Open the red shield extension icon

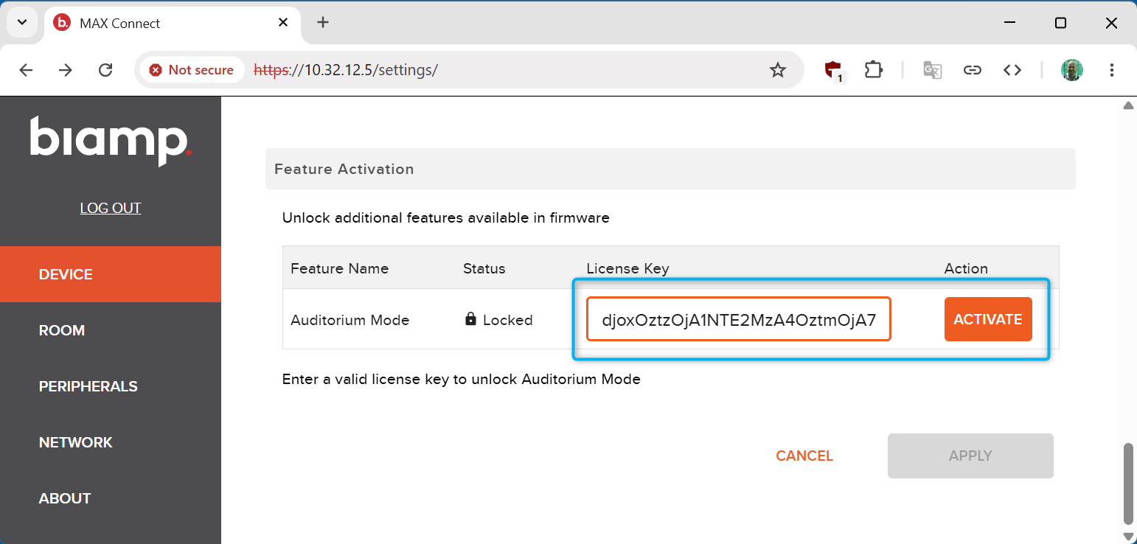click(834, 71)
